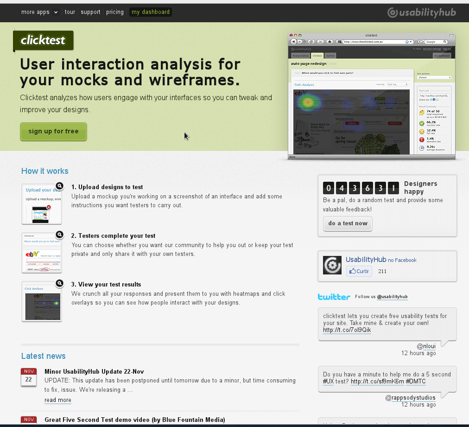Click the 043631 designers happy counter
Image resolution: width=469 pixels, height=427 pixels.
361,188
